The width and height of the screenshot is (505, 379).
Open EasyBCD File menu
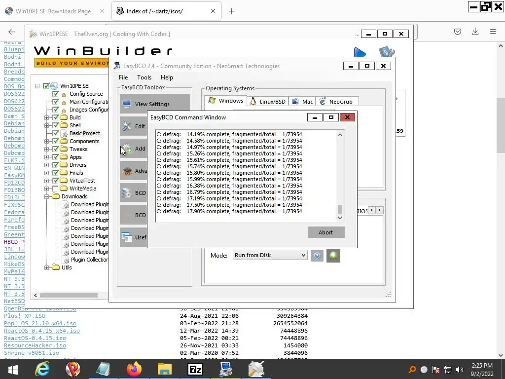[123, 77]
